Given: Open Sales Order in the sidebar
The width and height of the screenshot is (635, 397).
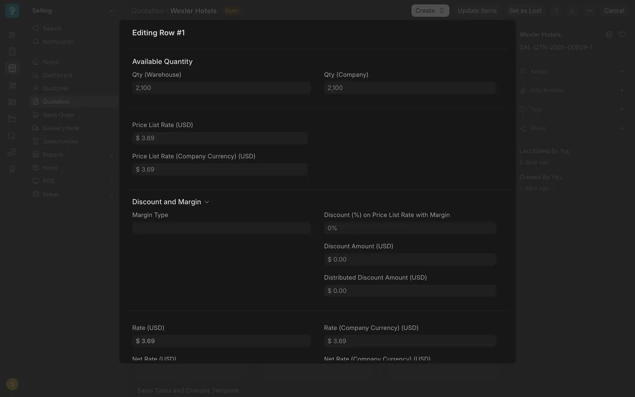Looking at the screenshot, I should click(73, 115).
